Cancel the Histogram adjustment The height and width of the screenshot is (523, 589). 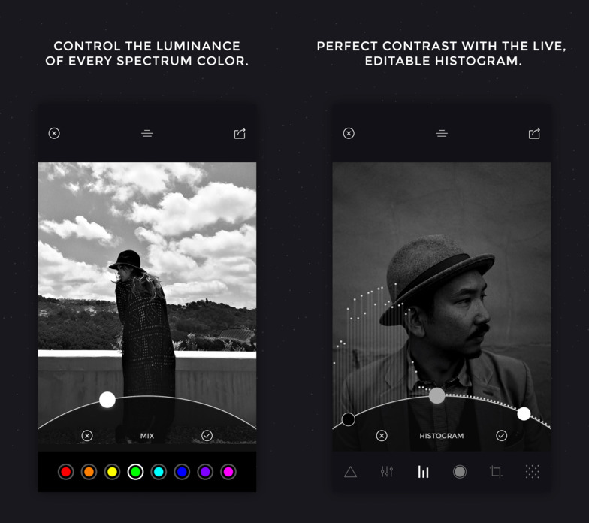coord(382,436)
